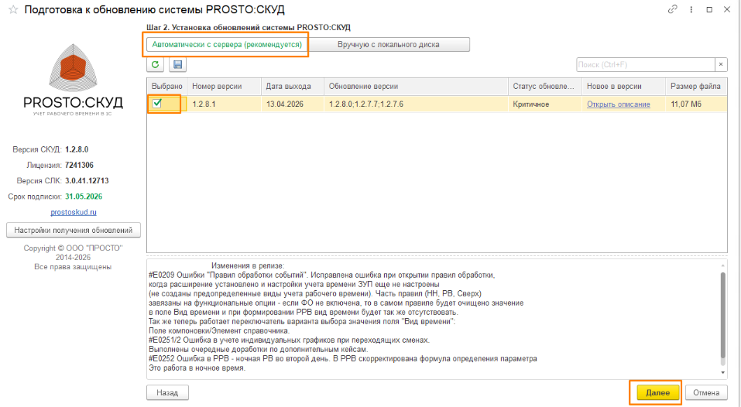Viewport: 741px width, 407px height.
Task: Click the release notes scroll down arrow
Action: pos(722,372)
